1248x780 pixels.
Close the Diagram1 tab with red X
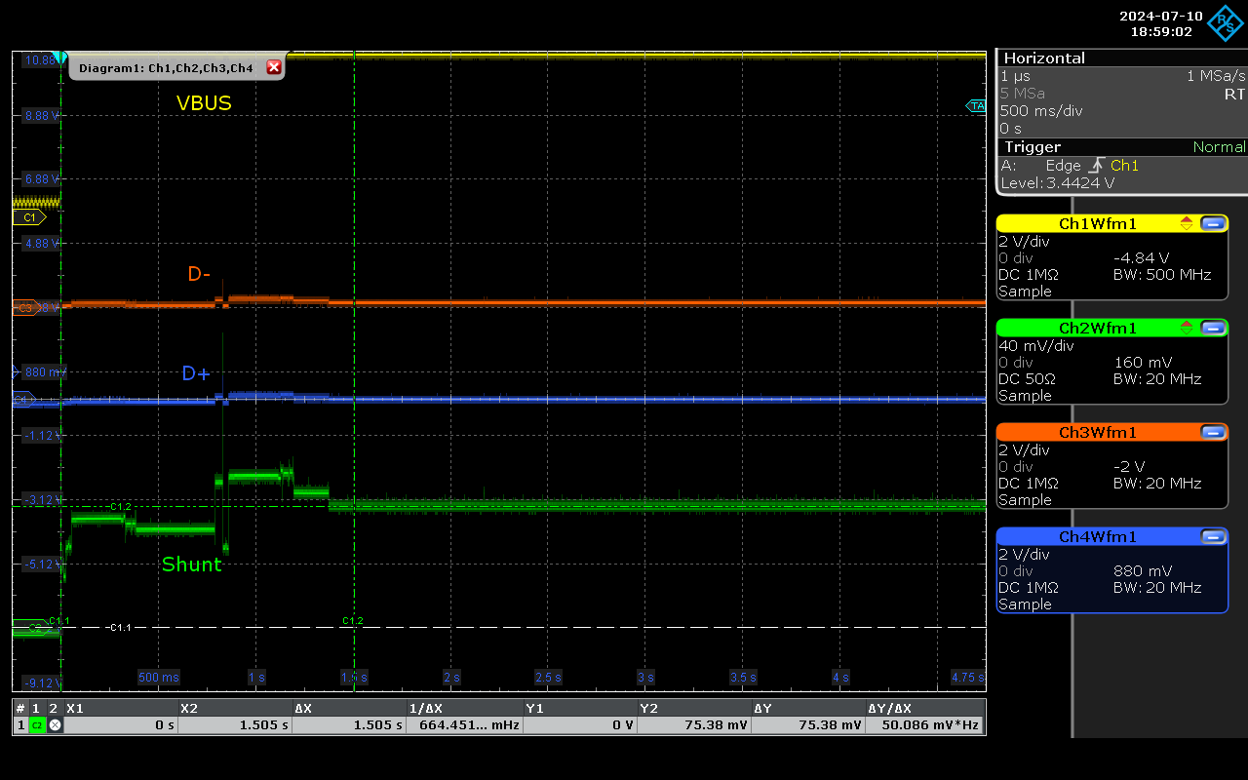(x=274, y=67)
